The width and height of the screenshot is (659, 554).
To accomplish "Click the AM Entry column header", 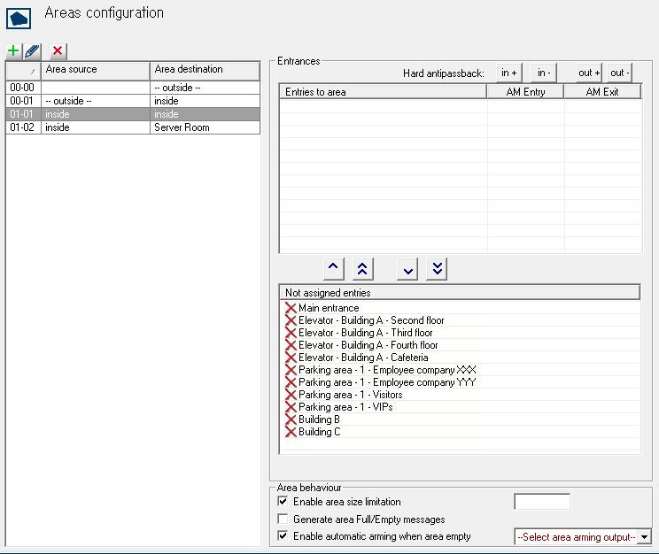I will 525,91.
